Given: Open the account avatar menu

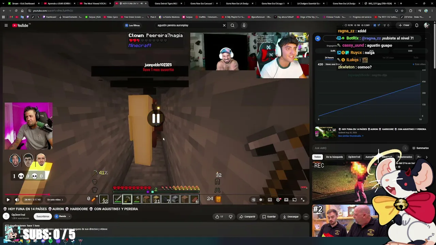Looking at the screenshot, I should [426, 25].
